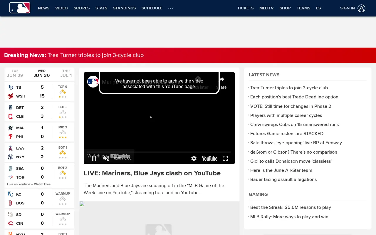Click the Red Sox logo
The image size is (376, 235).
11,203
